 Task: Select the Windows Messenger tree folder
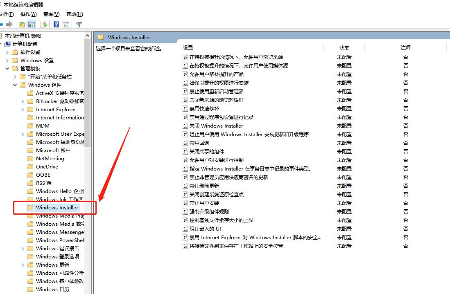point(60,232)
